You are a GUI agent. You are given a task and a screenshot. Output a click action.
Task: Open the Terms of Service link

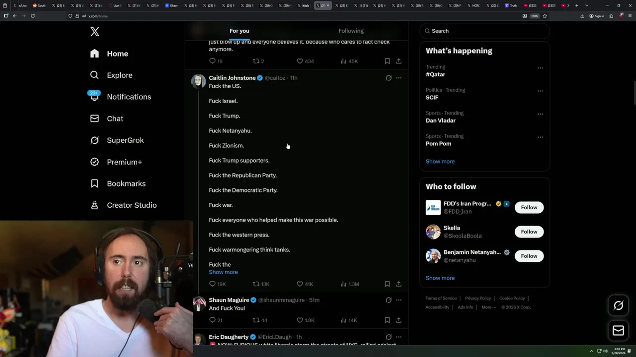[441, 298]
